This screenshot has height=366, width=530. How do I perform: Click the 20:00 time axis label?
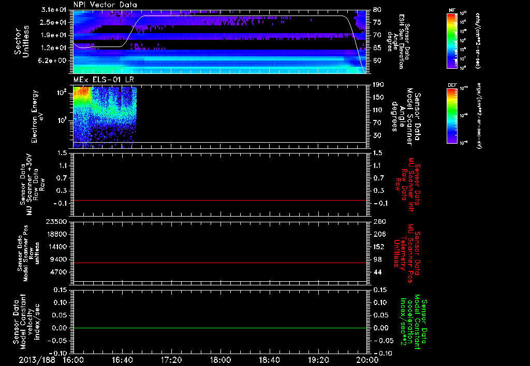tap(368, 360)
